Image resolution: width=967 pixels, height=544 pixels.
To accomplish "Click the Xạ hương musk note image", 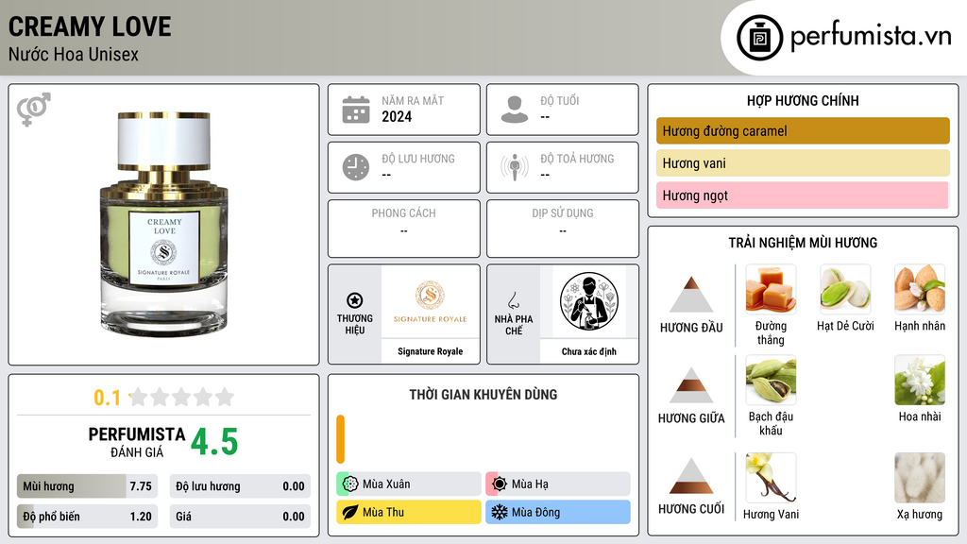I will tap(920, 478).
